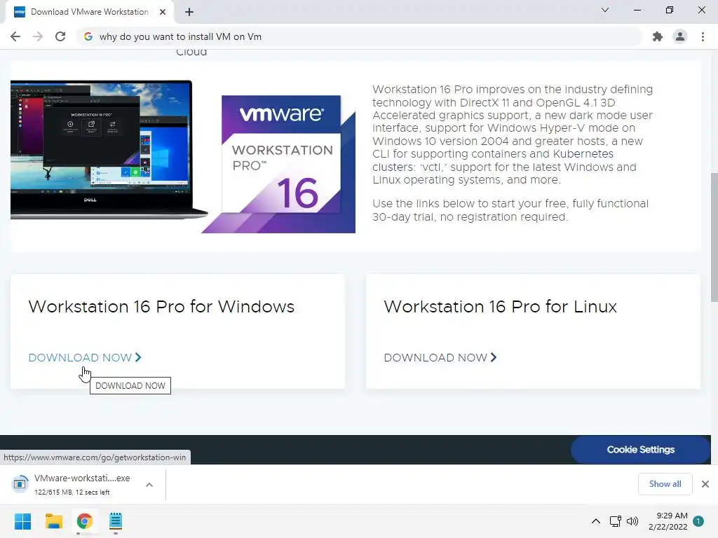The width and height of the screenshot is (718, 538).
Task: Open the Notepad taskbar icon
Action: click(116, 521)
